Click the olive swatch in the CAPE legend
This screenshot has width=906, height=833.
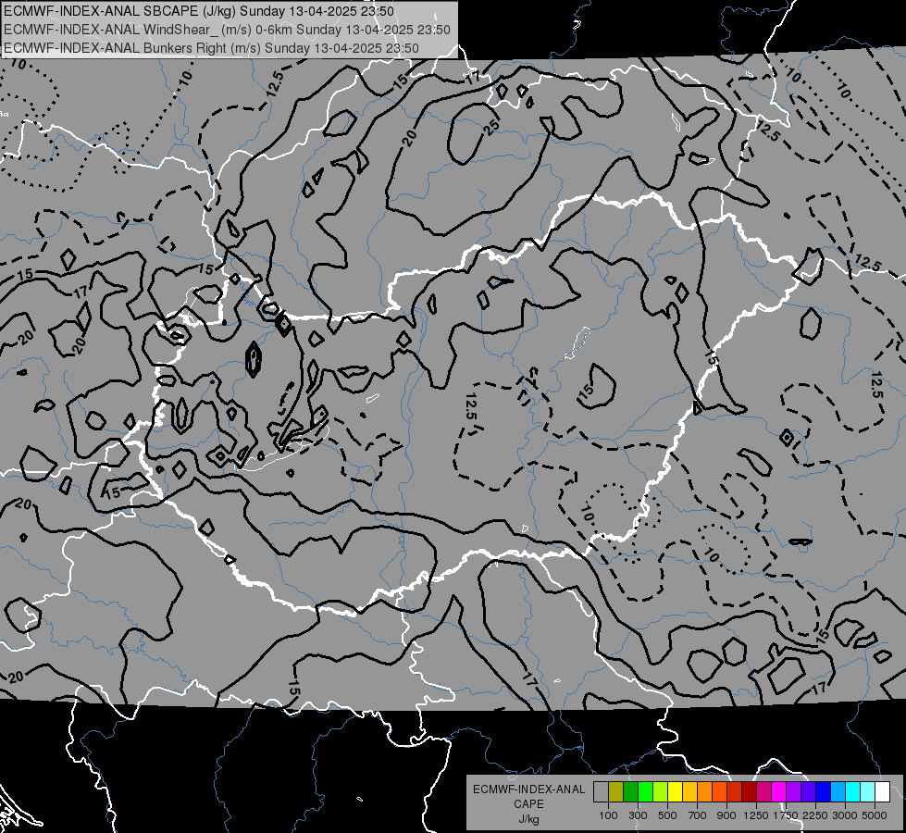pyautogui.click(x=616, y=792)
